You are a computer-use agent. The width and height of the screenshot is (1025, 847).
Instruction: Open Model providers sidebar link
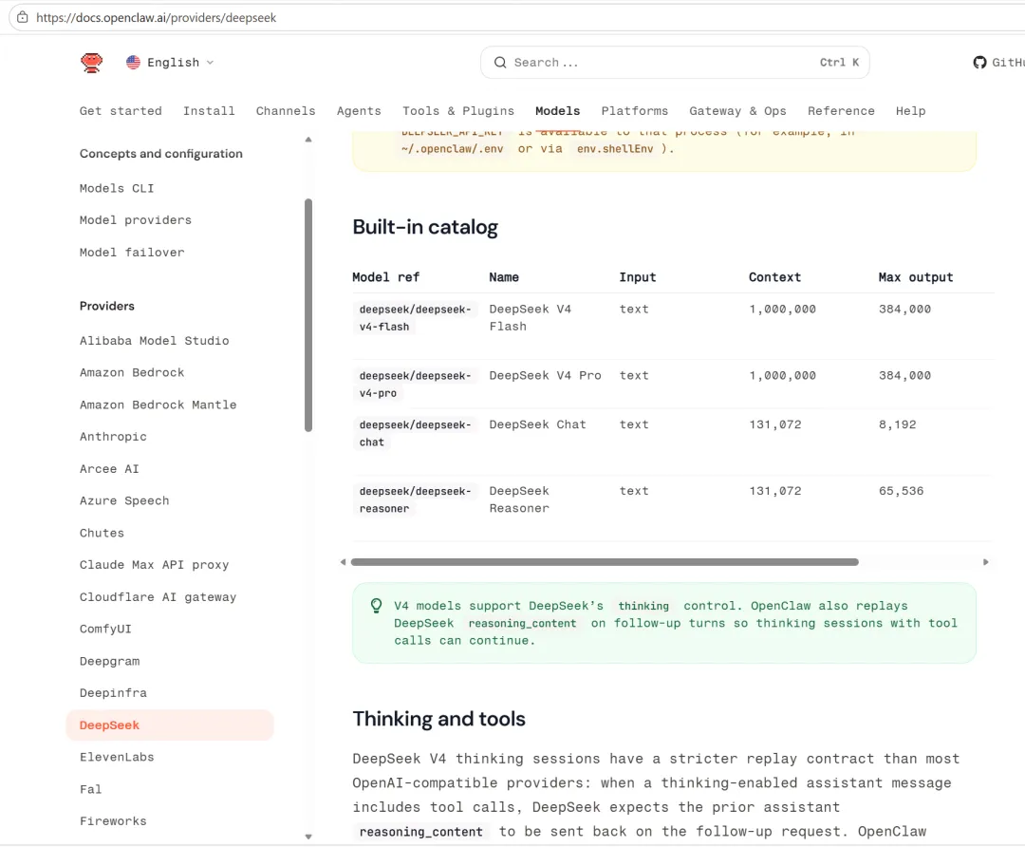[x=136, y=219]
